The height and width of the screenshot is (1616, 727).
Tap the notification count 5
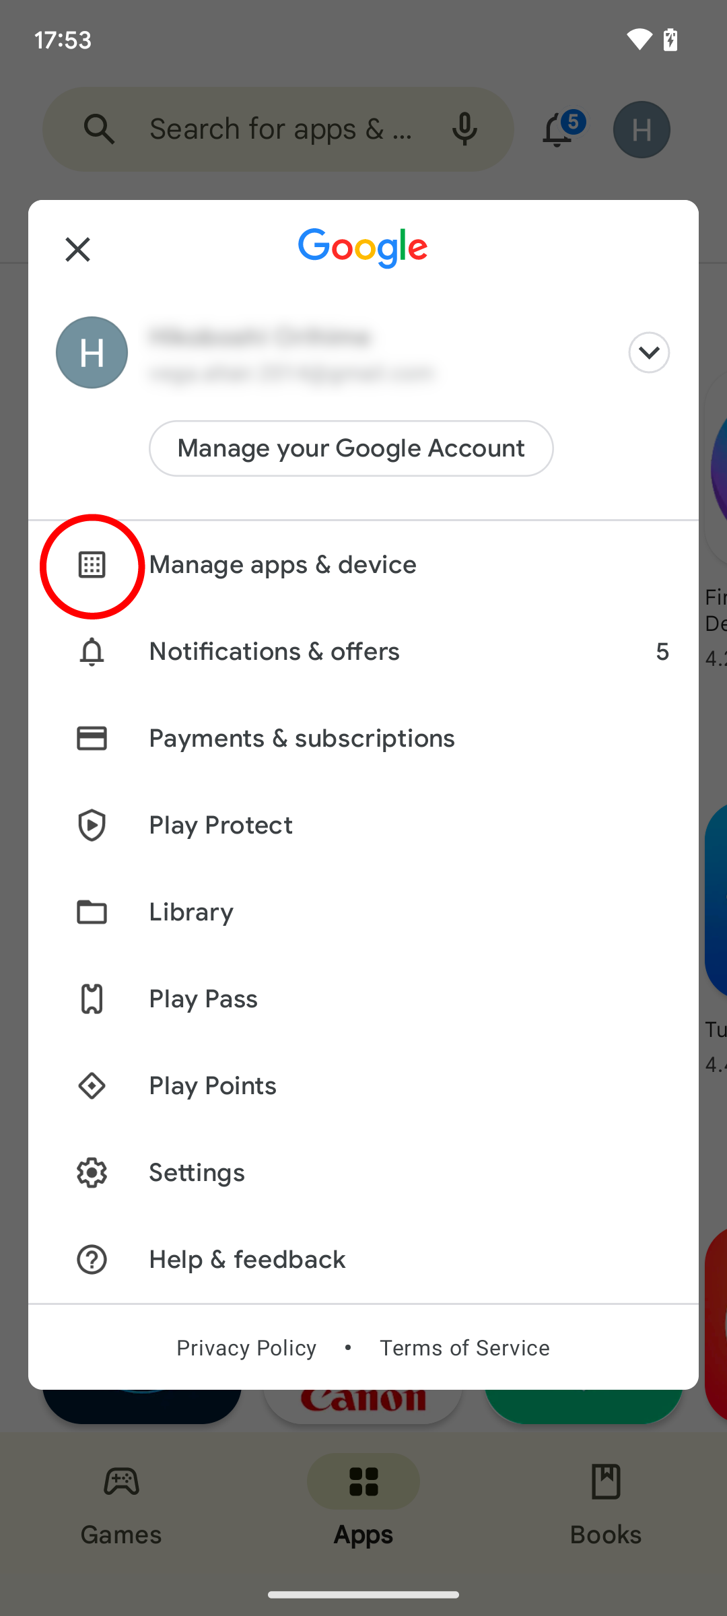[662, 652]
